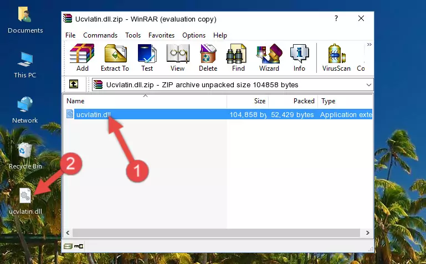Launch the Wizard tool

[x=269, y=57]
